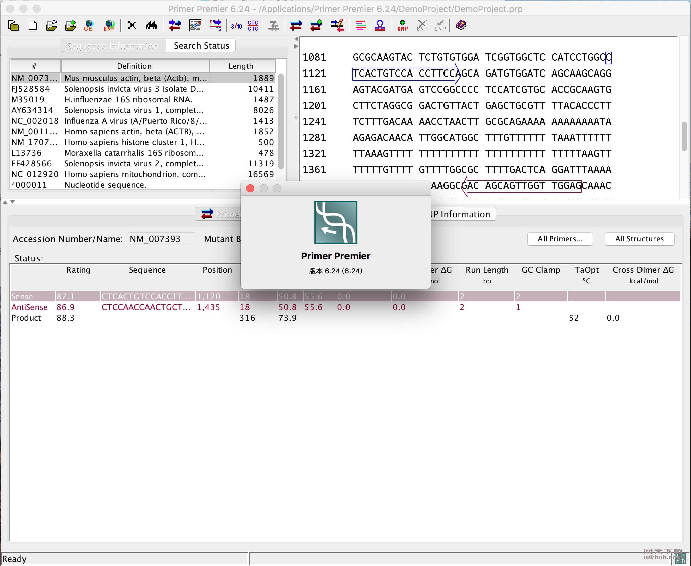Click the Cross Dimer ΔG column header
691x566 pixels.
pos(643,275)
